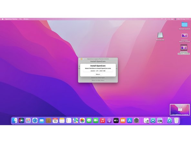Open Notes from the Dock
Image resolution: width=191 pixels, height=143 pixels.
click(x=62, y=121)
